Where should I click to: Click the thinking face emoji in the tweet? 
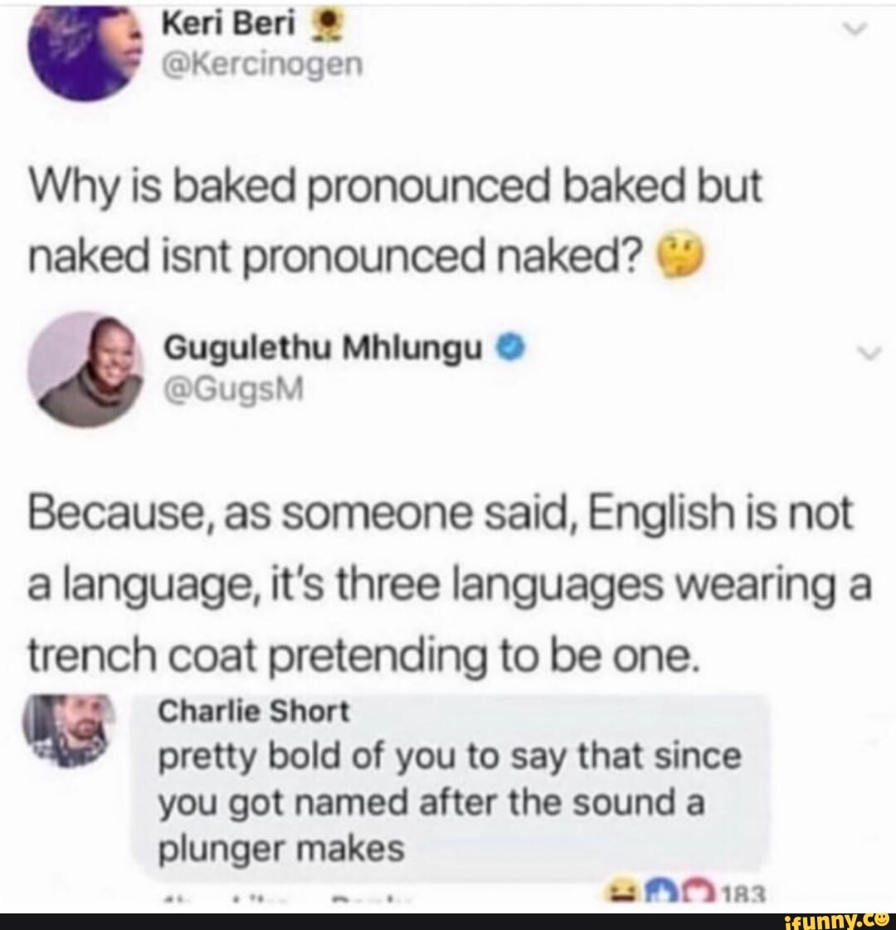681,256
